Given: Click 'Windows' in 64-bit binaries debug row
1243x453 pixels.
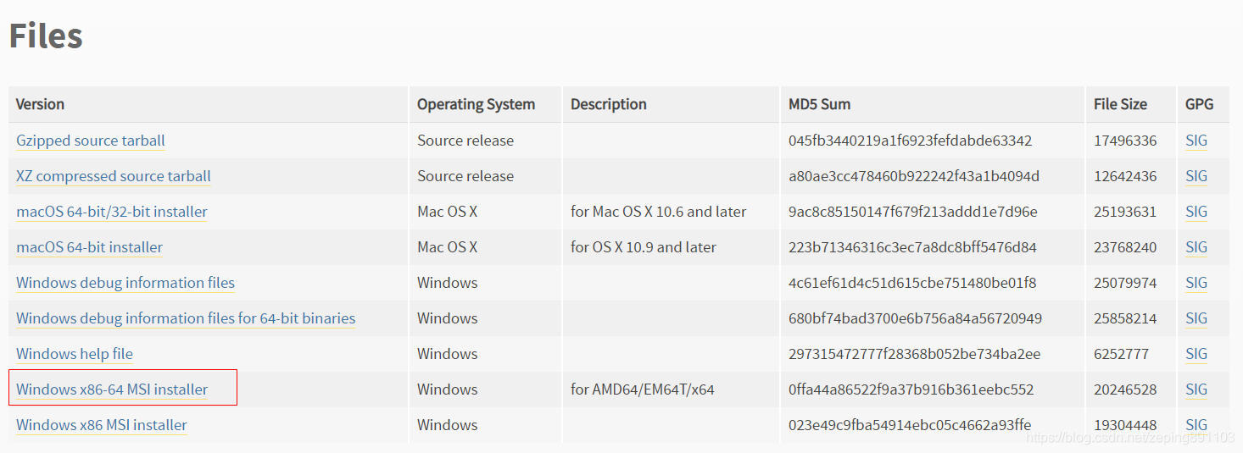Looking at the screenshot, I should [448, 318].
